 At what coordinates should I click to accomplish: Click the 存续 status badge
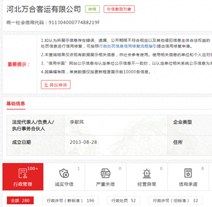coord(92,9)
